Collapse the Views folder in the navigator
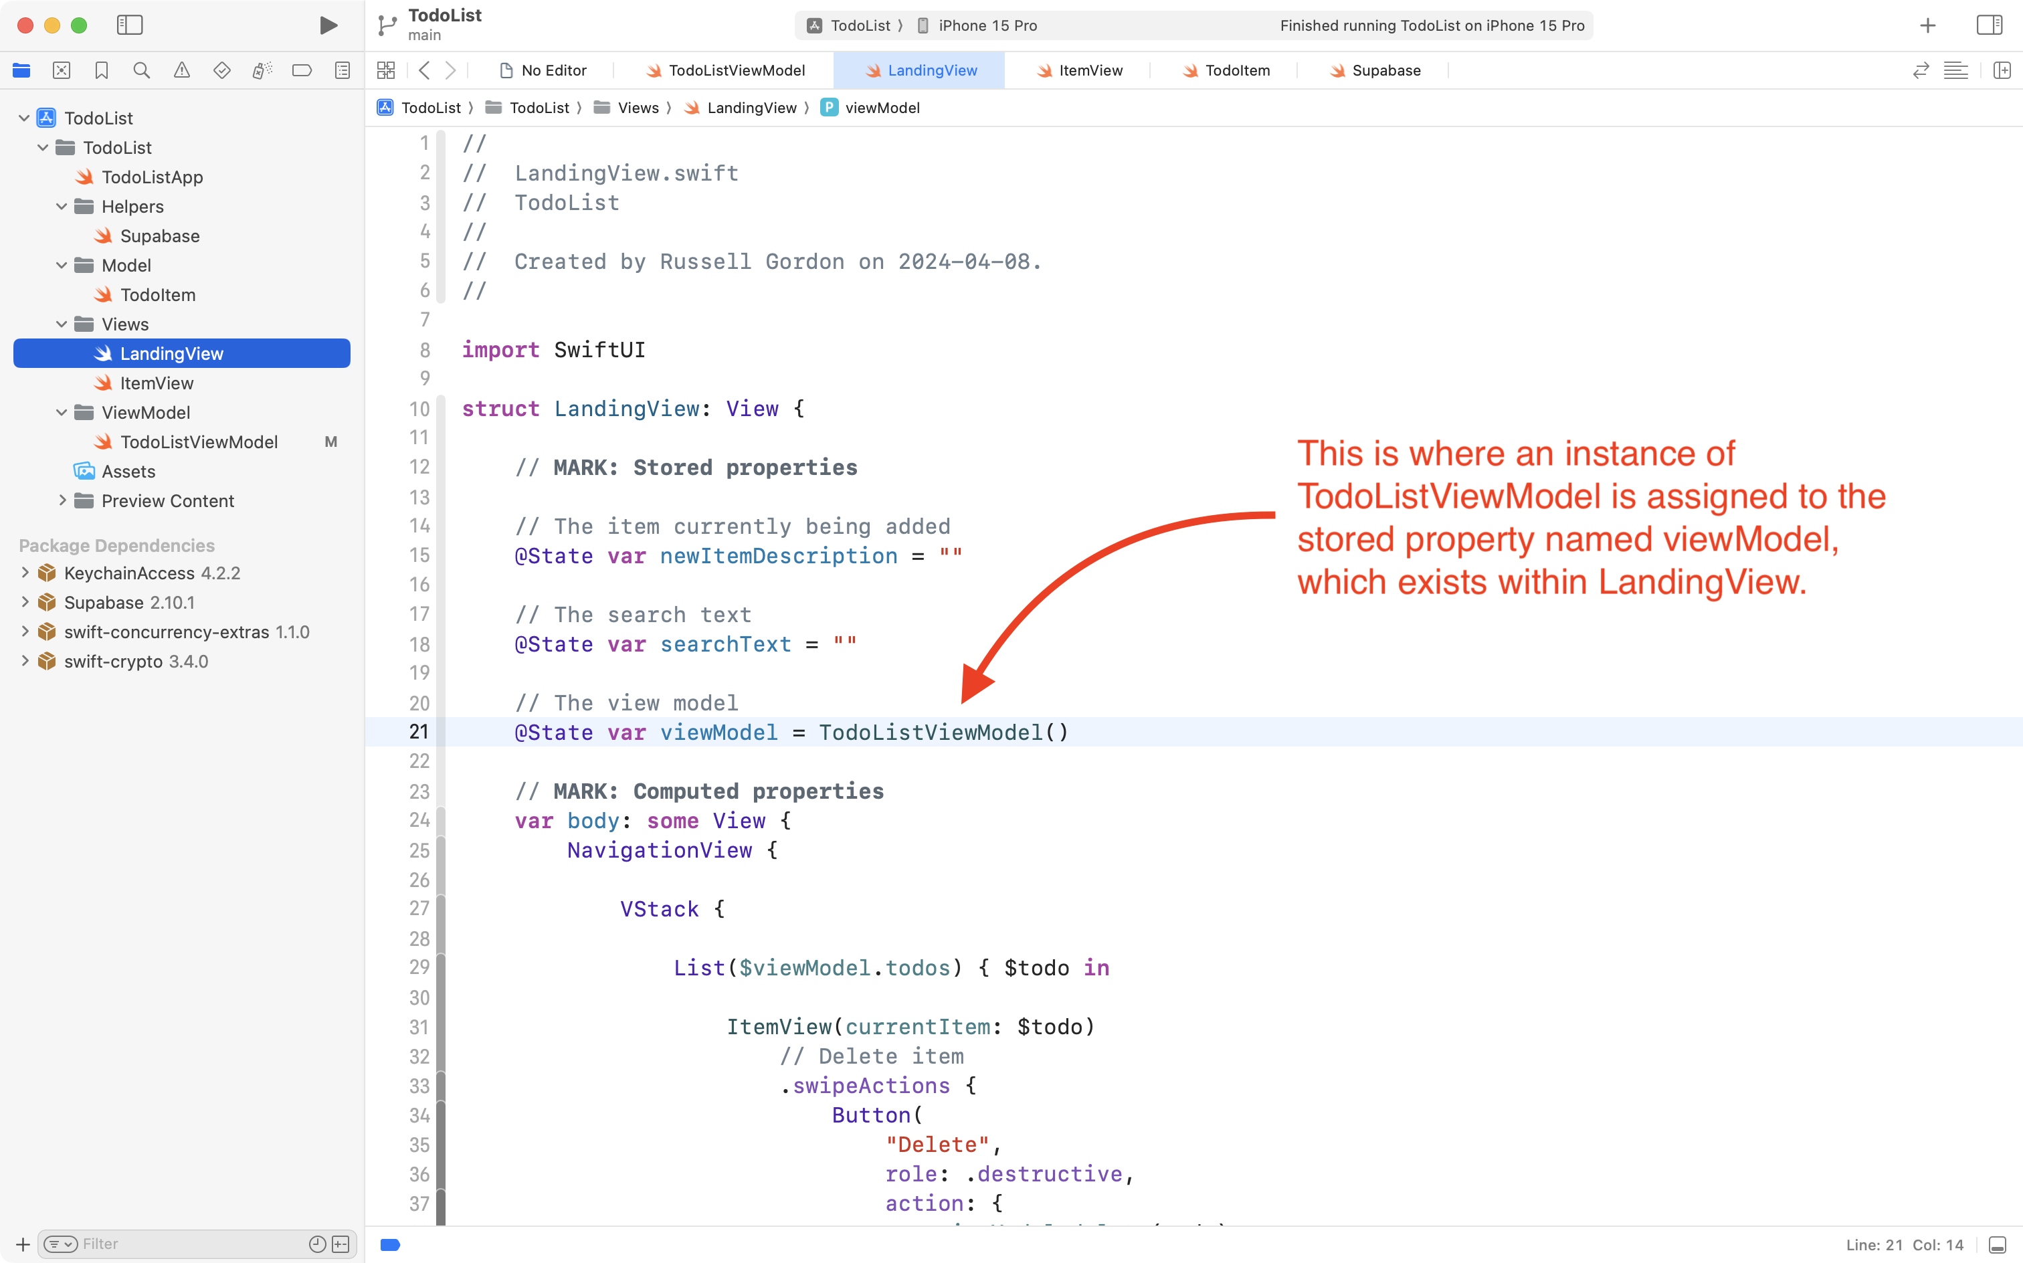2023x1263 pixels. pyautogui.click(x=60, y=324)
